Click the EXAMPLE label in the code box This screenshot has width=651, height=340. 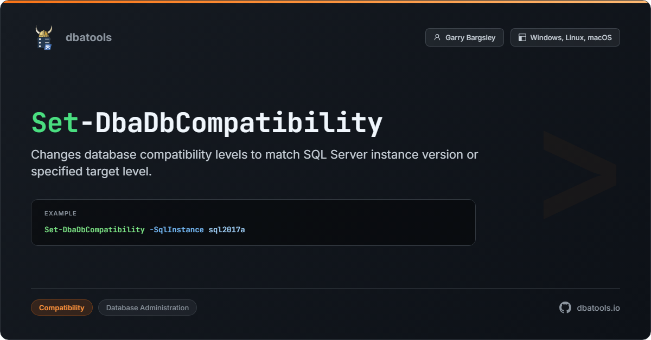tap(60, 213)
